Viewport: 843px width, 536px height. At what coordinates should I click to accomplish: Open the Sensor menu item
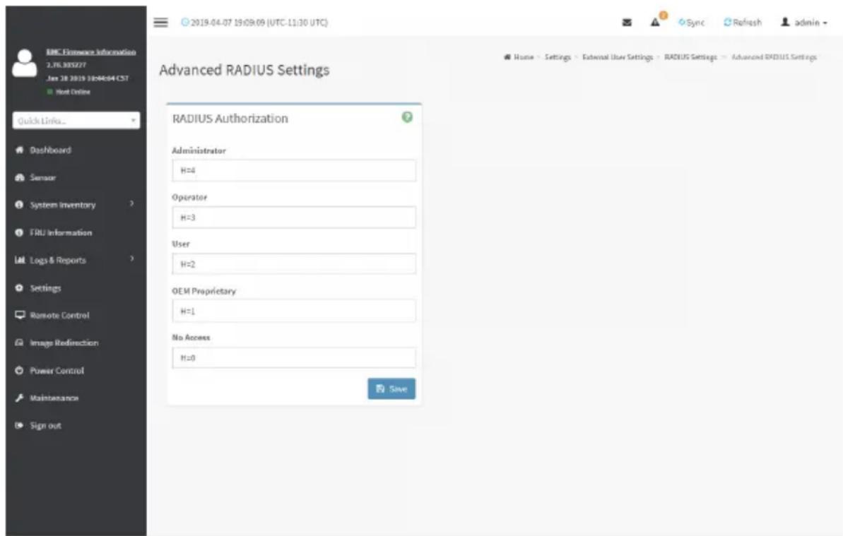[42, 177]
